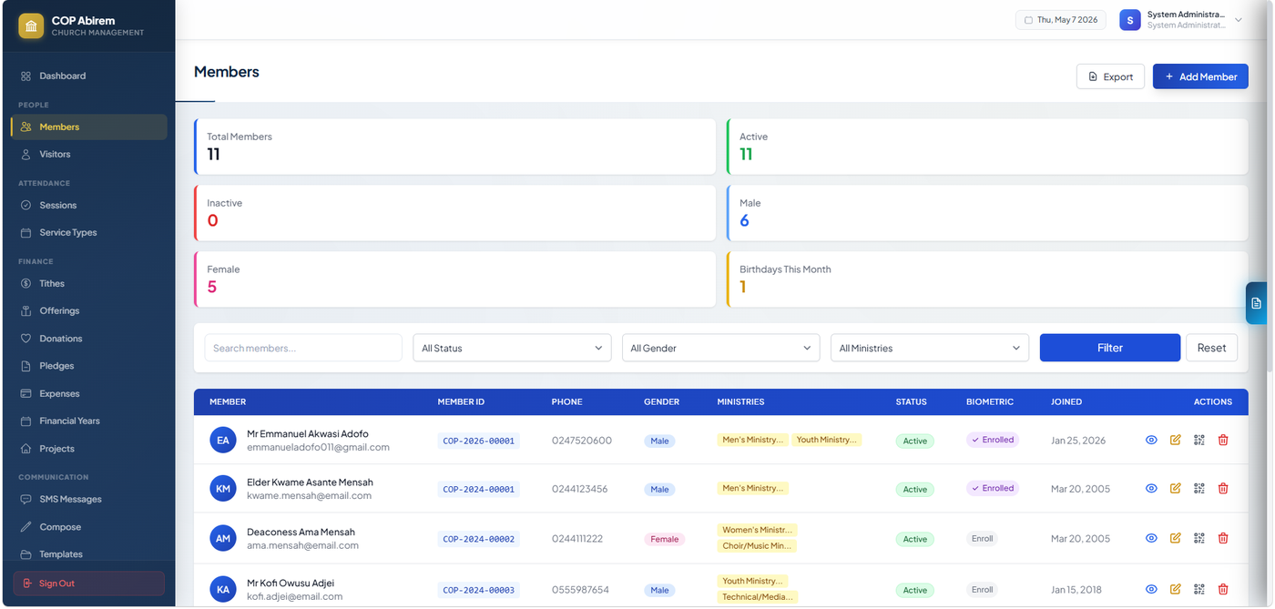The height and width of the screenshot is (609, 1275).
Task: Open Projects in the sidebar
Action: 88,449
